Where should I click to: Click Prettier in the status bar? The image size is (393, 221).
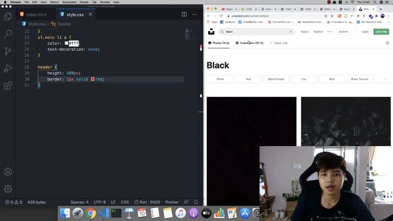(x=172, y=202)
